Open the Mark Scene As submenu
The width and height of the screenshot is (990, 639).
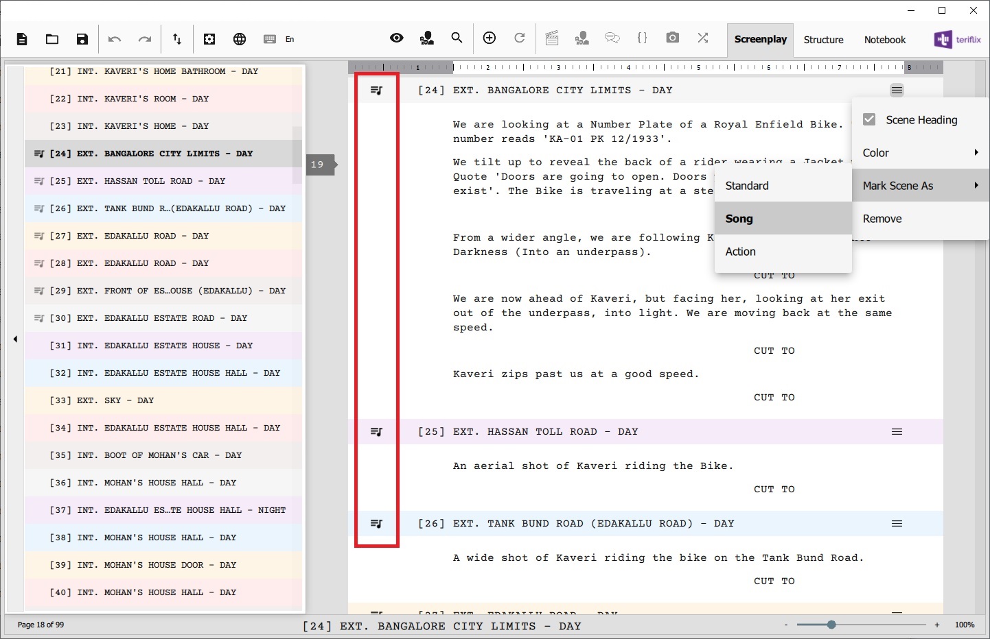pyautogui.click(x=921, y=186)
